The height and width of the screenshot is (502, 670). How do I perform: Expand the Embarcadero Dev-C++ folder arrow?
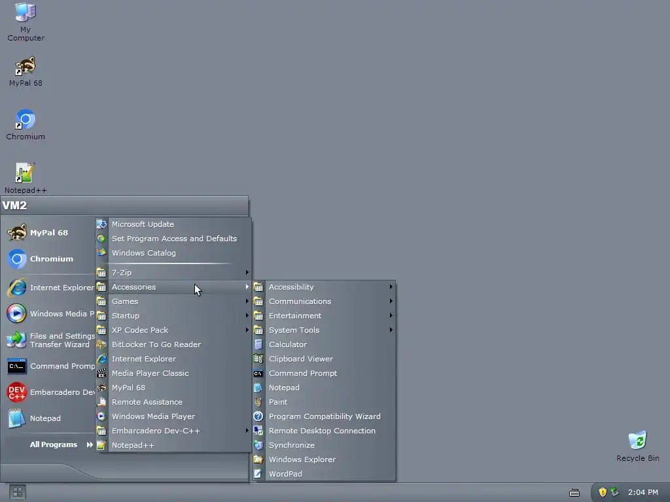tap(247, 431)
